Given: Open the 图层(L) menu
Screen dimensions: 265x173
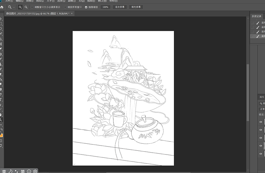Looking at the screenshot, I should [x=40, y=1].
